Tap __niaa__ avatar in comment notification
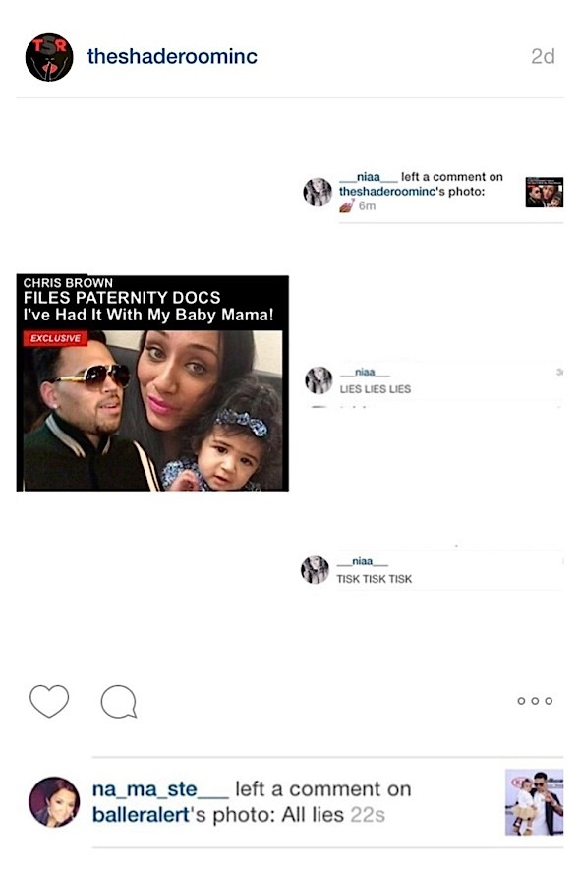 [318, 192]
